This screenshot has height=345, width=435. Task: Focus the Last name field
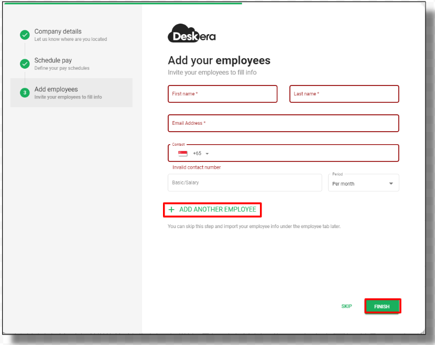[344, 94]
